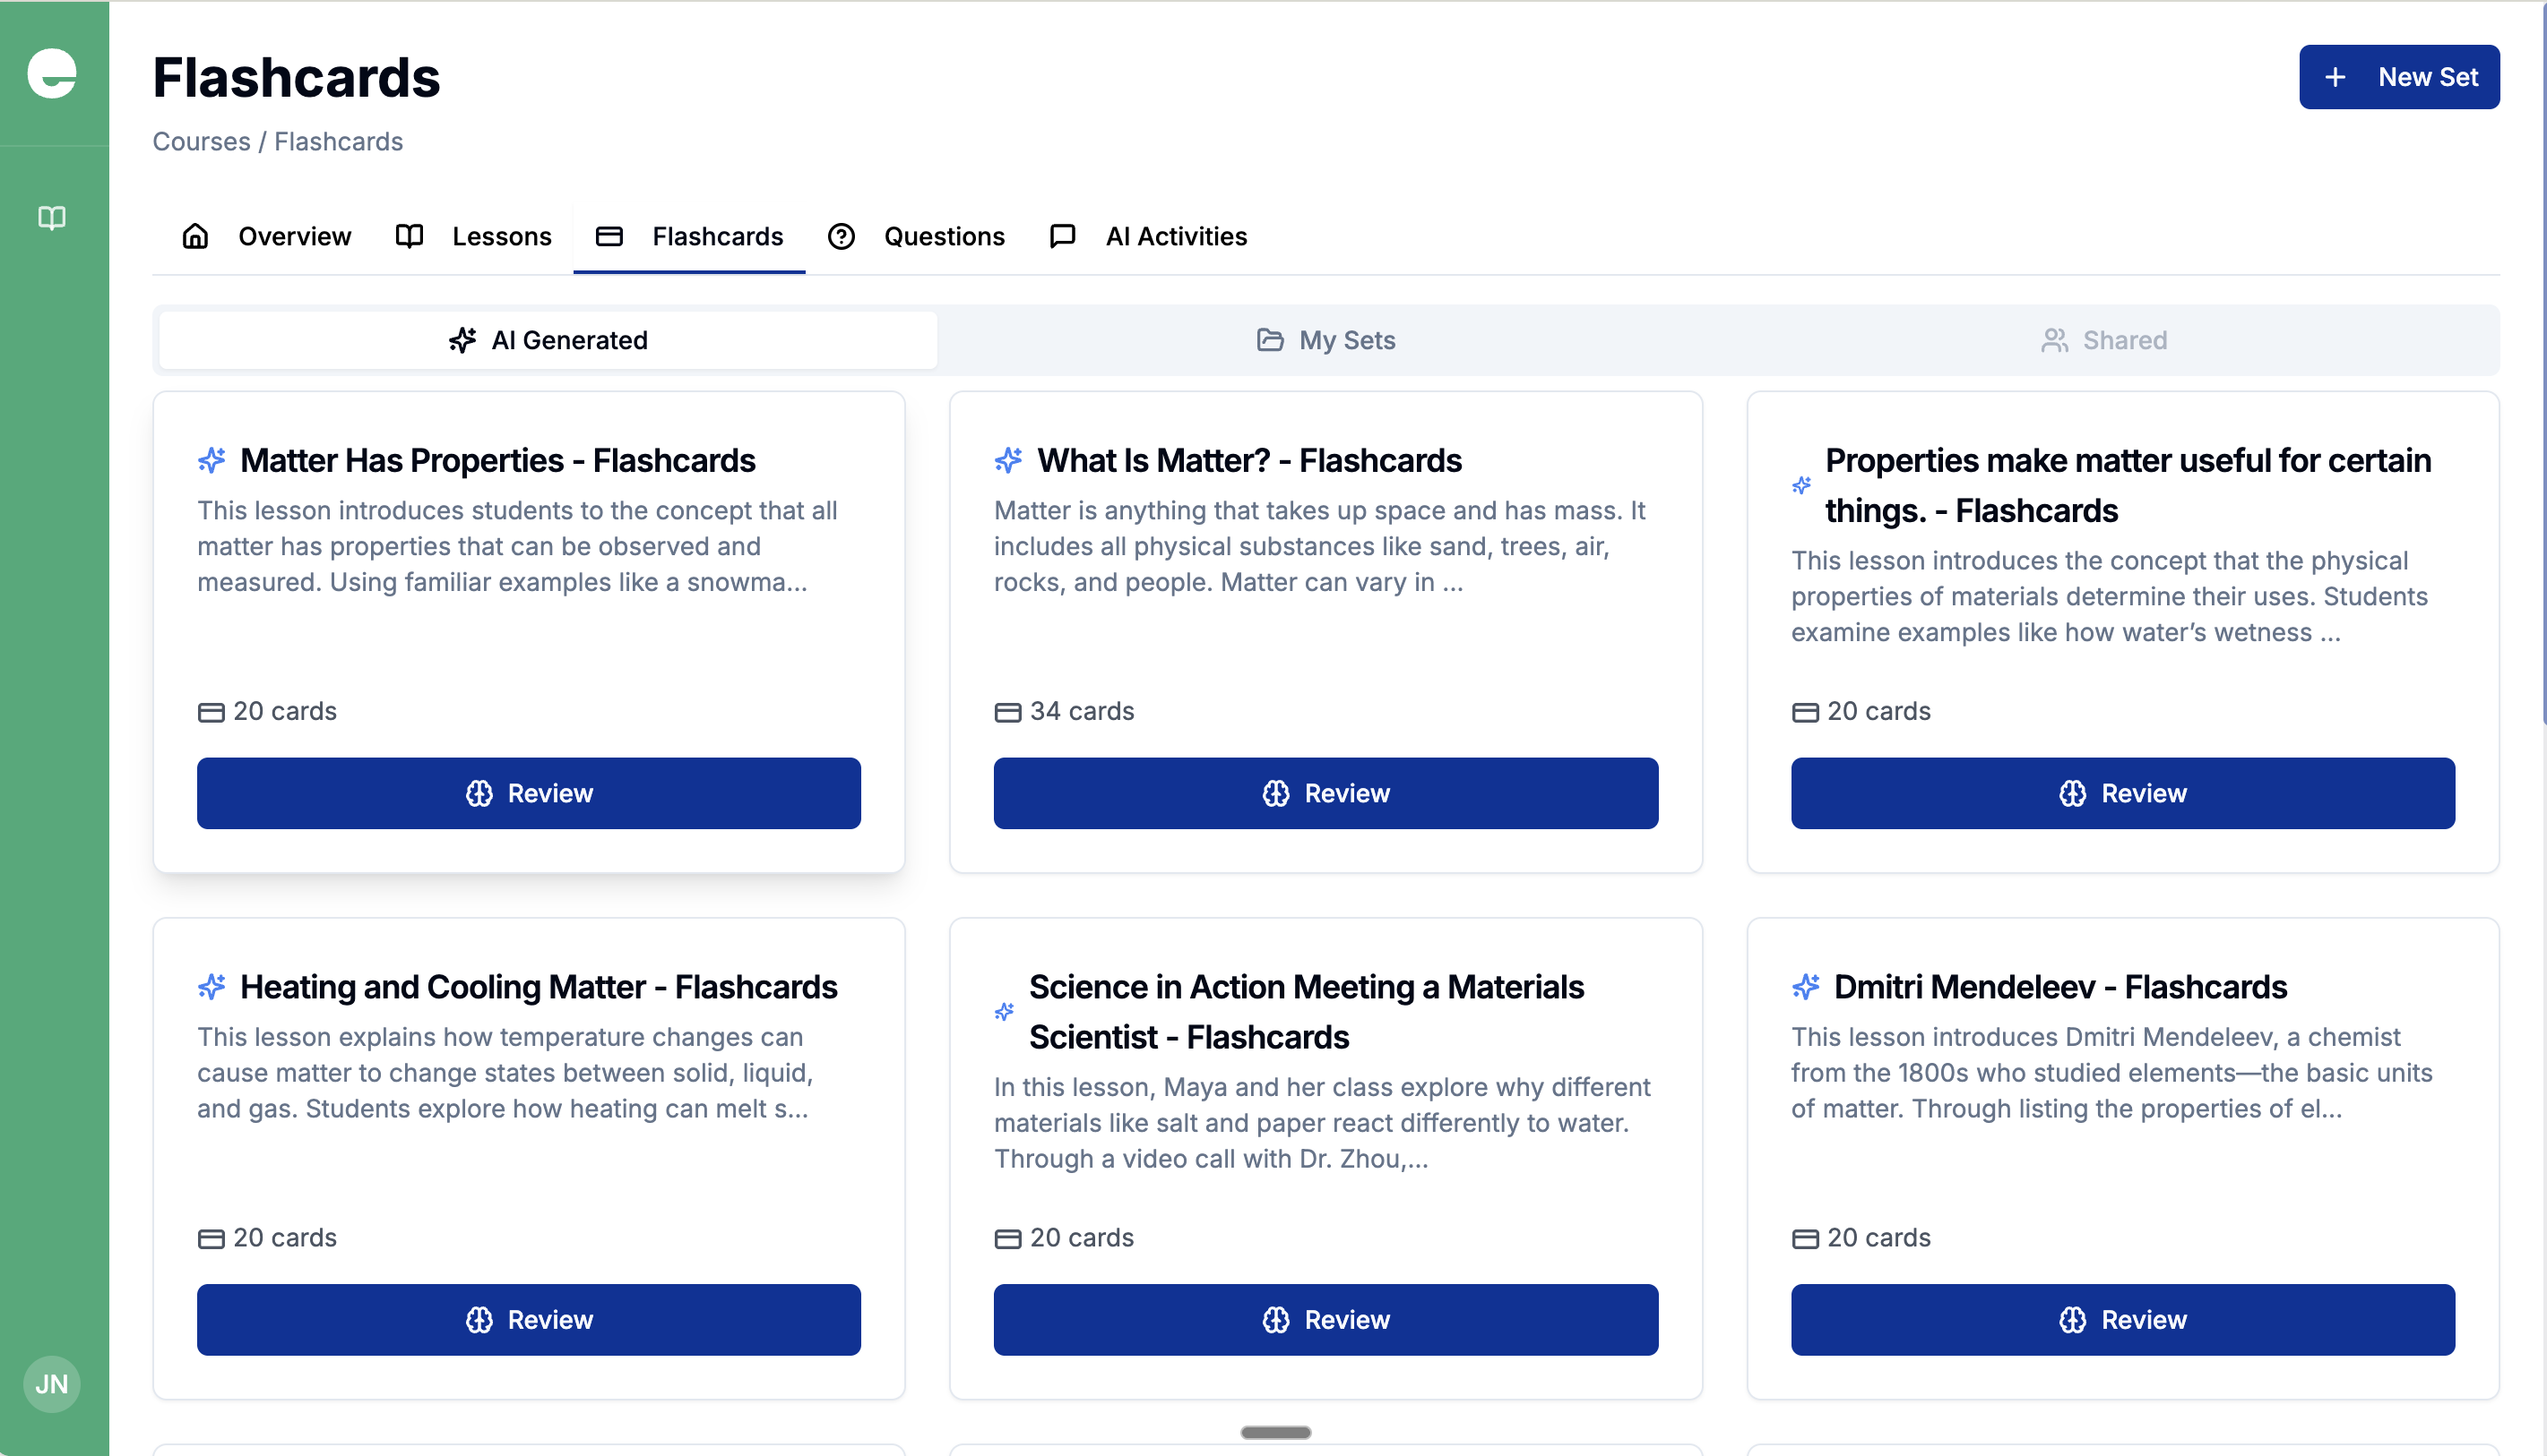The image size is (2547, 1456).
Task: Open Properties make matter useful for certain things title
Action: (2128, 485)
